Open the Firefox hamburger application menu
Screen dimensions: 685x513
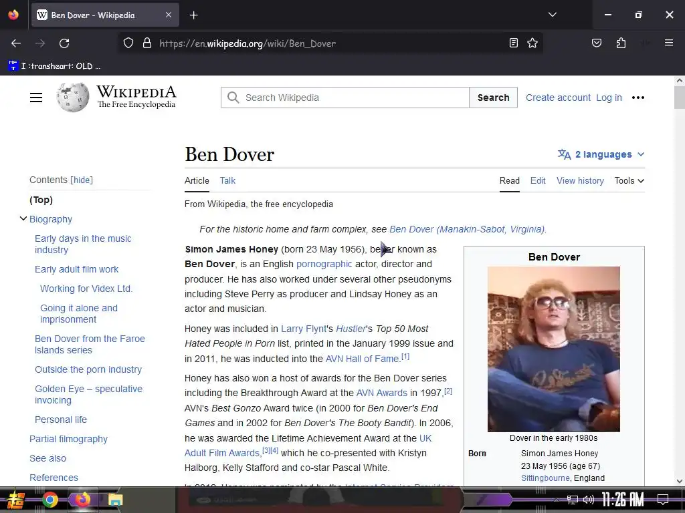(668, 43)
